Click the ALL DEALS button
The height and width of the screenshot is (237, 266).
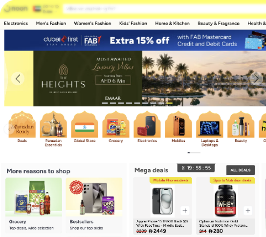[x=241, y=170]
